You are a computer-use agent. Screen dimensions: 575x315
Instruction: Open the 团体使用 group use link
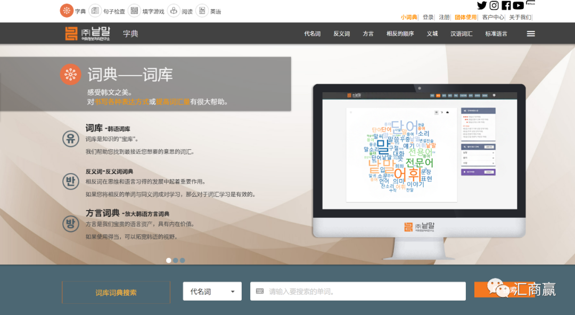point(464,17)
